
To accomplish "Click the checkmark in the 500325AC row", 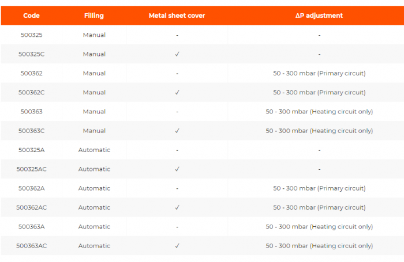I will 177,169.
